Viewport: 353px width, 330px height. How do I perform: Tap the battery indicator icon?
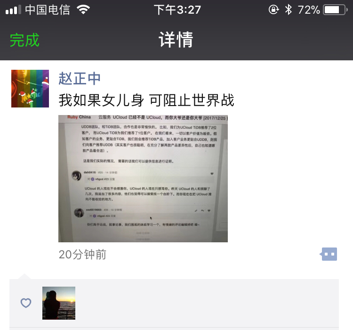point(335,10)
